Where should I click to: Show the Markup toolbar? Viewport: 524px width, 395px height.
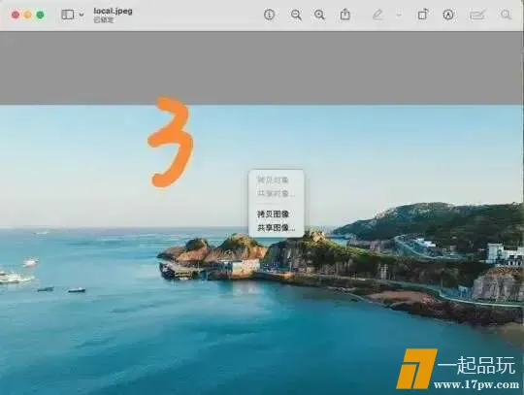(448, 15)
